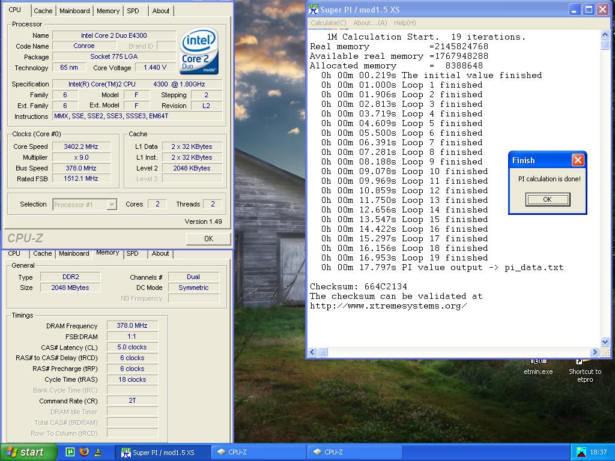Switch to About tab in upper CPU-Z
This screenshot has height=461, width=615.
pyautogui.click(x=161, y=11)
